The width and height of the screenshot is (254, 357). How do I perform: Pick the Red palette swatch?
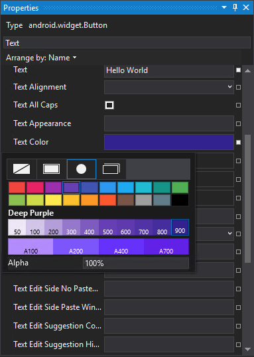[x=17, y=187]
